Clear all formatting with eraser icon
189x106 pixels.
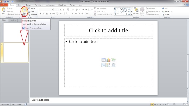pyautogui.click(x=68, y=9)
